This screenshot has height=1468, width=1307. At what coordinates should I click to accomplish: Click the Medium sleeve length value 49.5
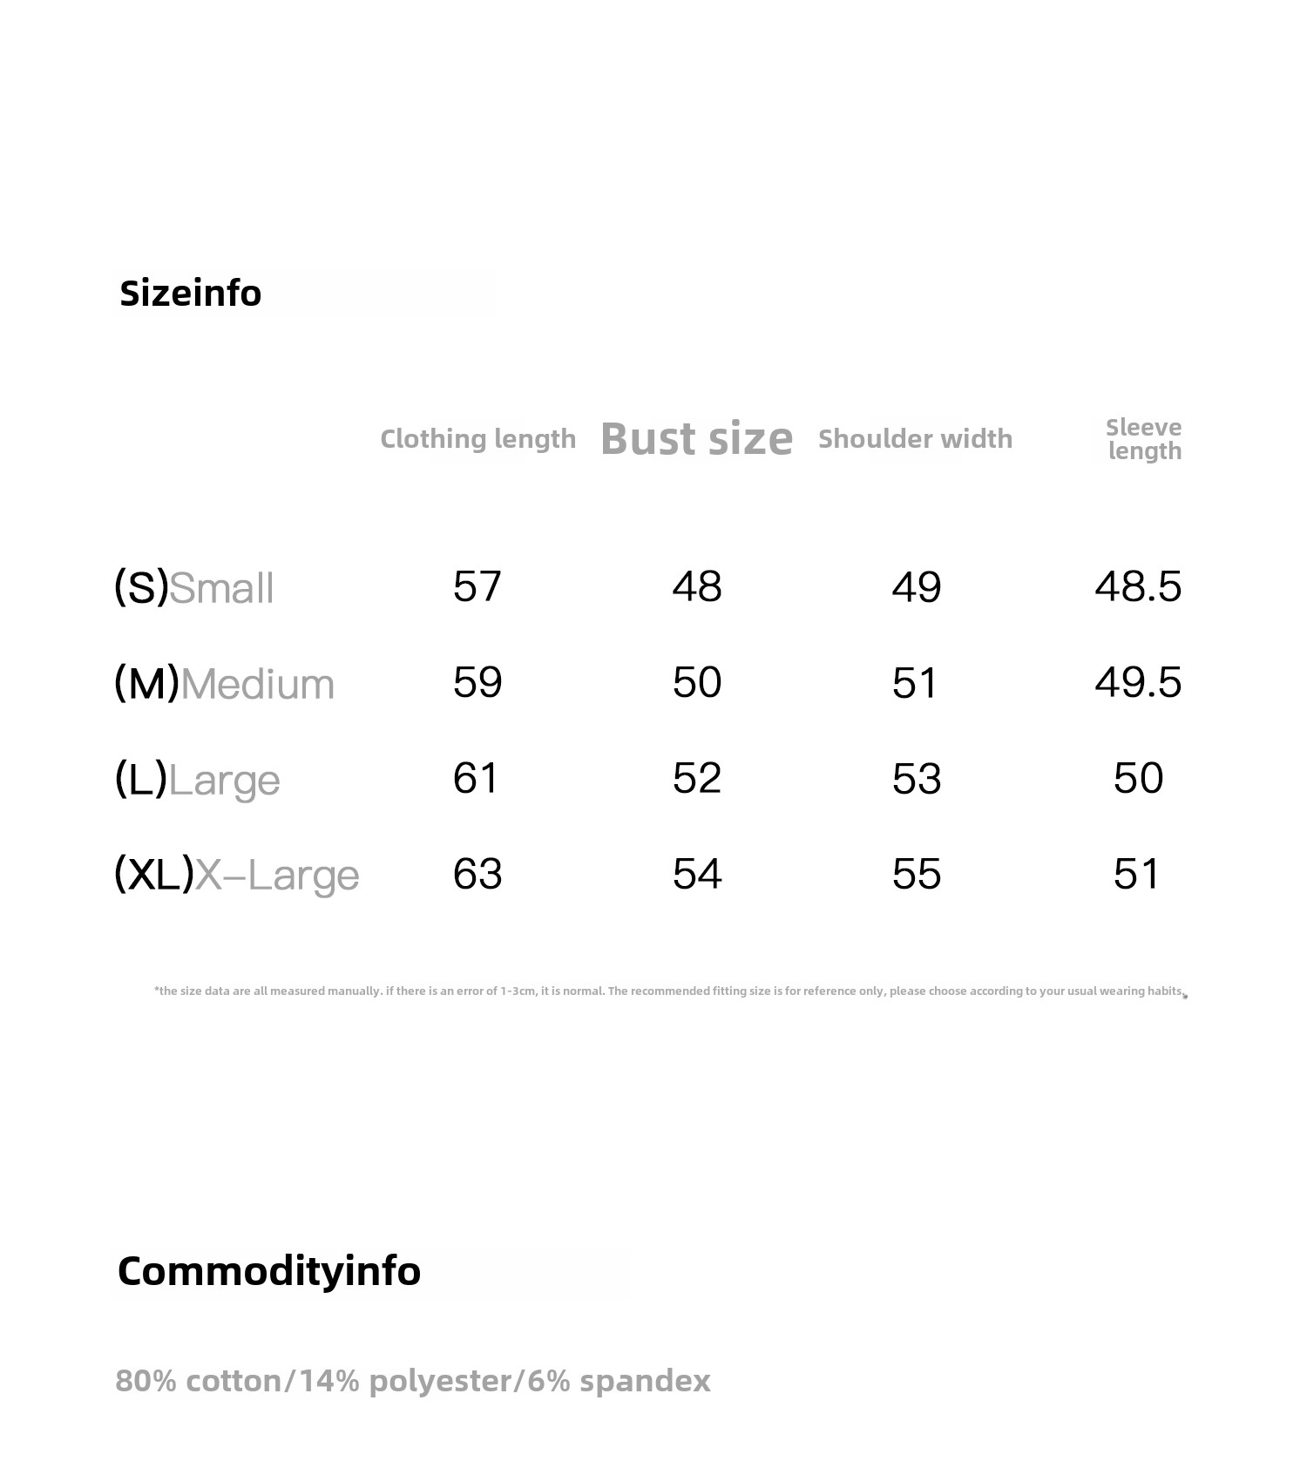click(x=1138, y=682)
